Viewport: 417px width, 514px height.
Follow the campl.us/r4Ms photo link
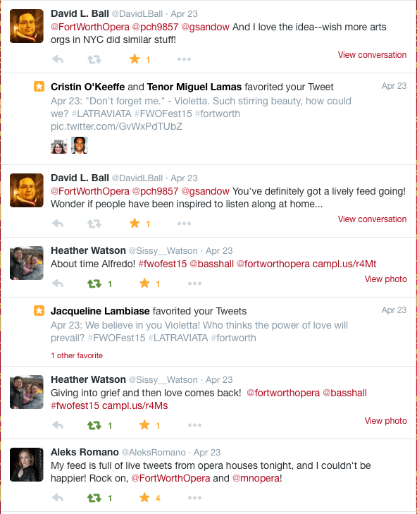135,405
